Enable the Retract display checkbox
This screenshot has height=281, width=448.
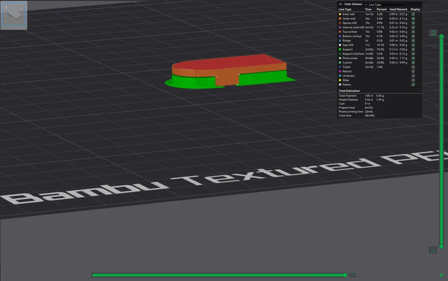click(413, 71)
